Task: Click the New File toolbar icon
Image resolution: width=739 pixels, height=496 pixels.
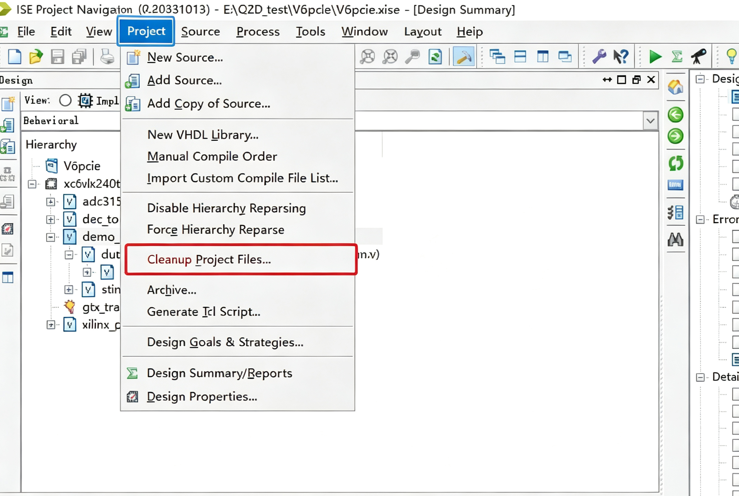Action: (15, 57)
